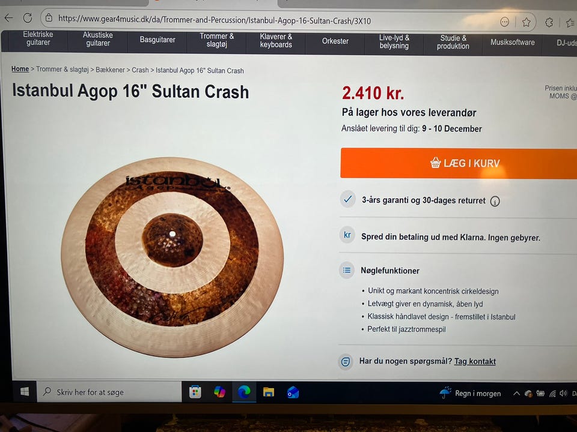Open File Explorer from the taskbar
The height and width of the screenshot is (432, 577).
coord(269,392)
